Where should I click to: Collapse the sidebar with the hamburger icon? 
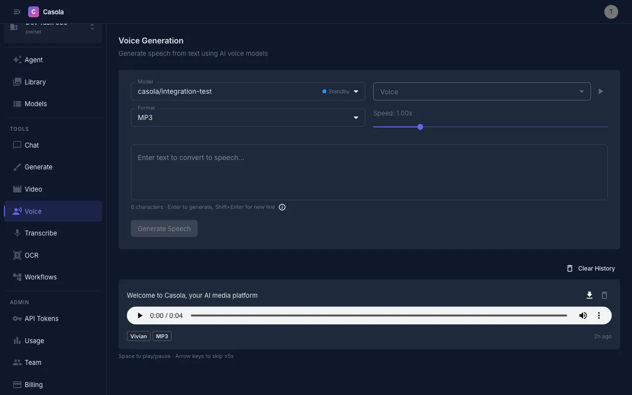click(17, 11)
